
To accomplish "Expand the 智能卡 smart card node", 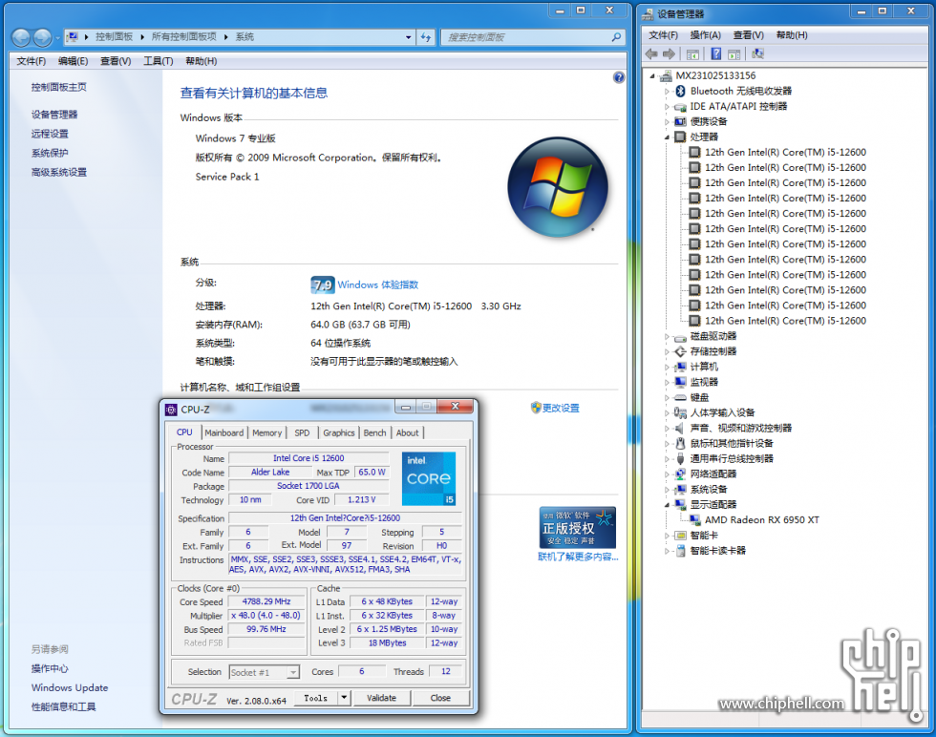I will (667, 536).
